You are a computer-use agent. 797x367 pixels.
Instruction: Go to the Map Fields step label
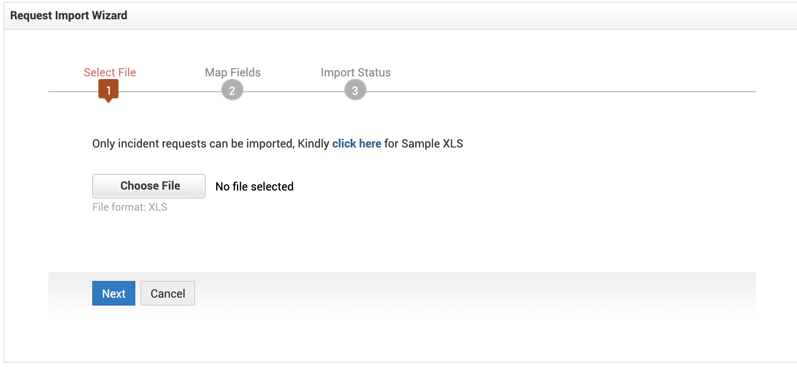tap(233, 72)
